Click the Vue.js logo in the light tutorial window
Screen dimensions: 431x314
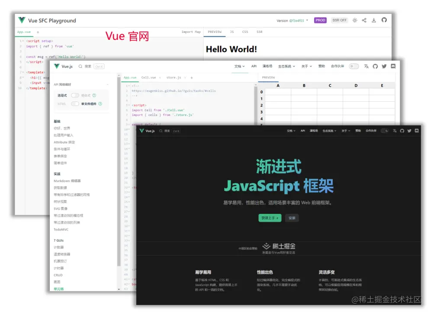(57, 66)
